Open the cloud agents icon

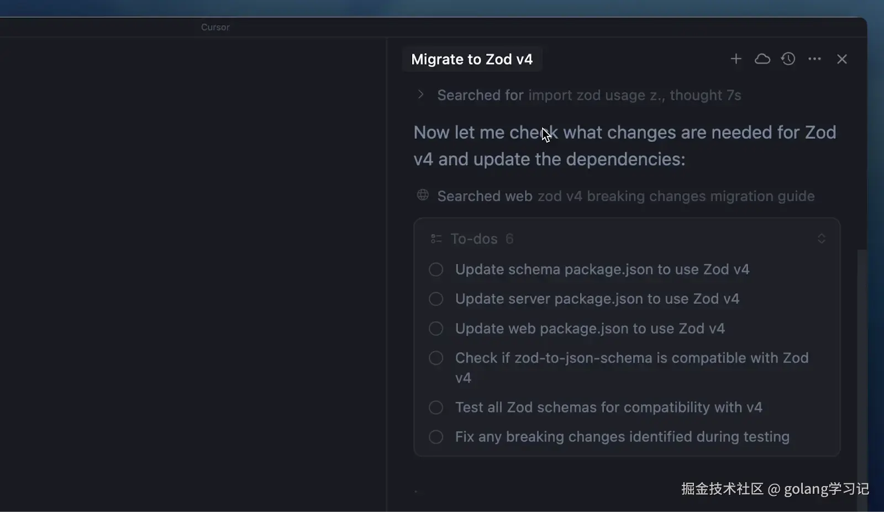pyautogui.click(x=762, y=59)
